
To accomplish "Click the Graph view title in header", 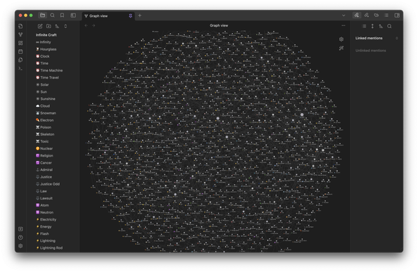I will coord(219,25).
